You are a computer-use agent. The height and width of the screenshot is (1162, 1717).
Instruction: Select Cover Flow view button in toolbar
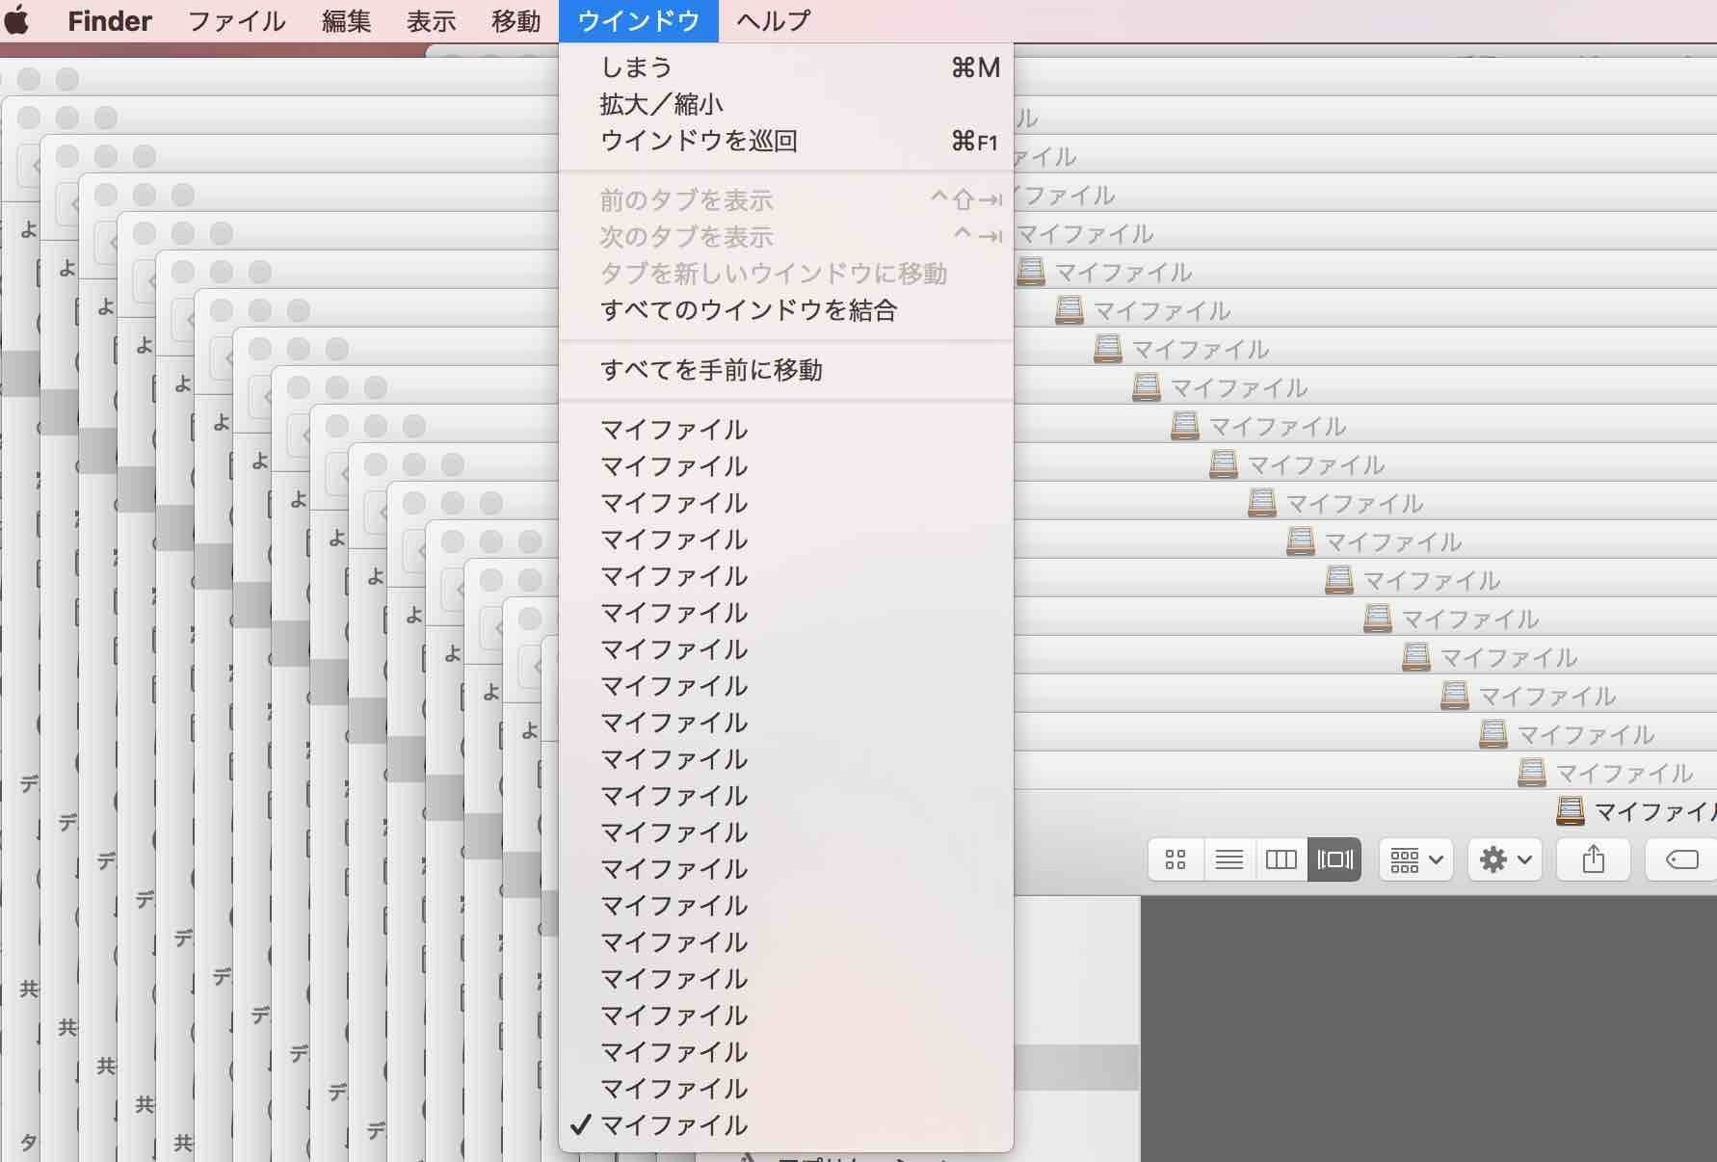pyautogui.click(x=1334, y=859)
